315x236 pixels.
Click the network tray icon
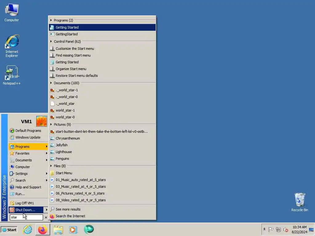point(278,229)
